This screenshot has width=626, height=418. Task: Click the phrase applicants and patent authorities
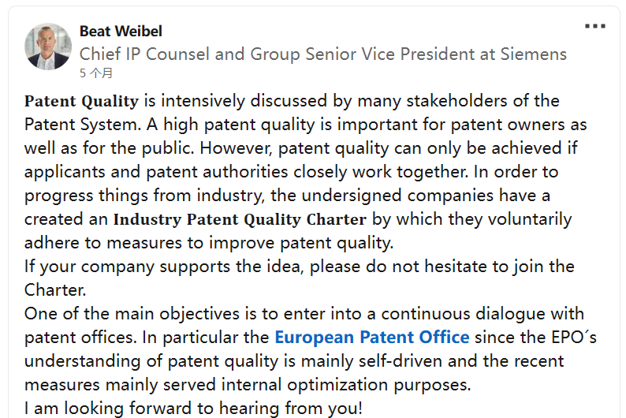[x=156, y=172]
